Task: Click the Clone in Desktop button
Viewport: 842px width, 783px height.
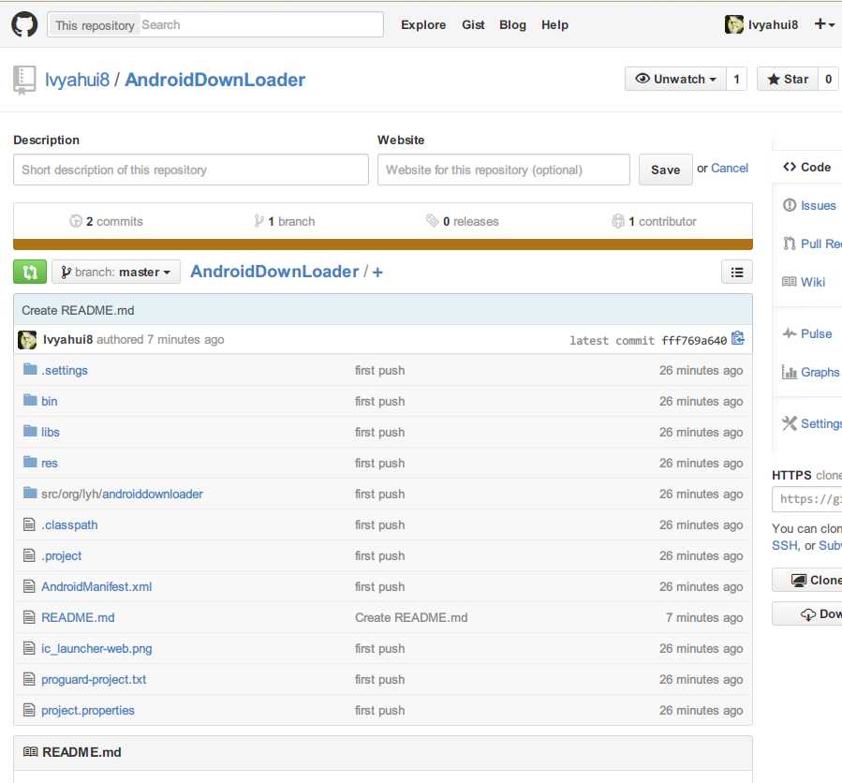Action: [x=806, y=580]
